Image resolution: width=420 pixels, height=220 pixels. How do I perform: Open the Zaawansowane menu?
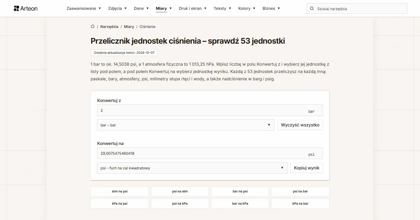pos(84,8)
